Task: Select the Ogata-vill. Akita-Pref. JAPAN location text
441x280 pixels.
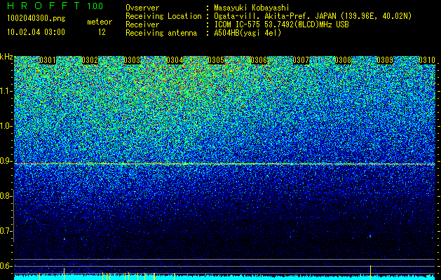Action: point(313,16)
